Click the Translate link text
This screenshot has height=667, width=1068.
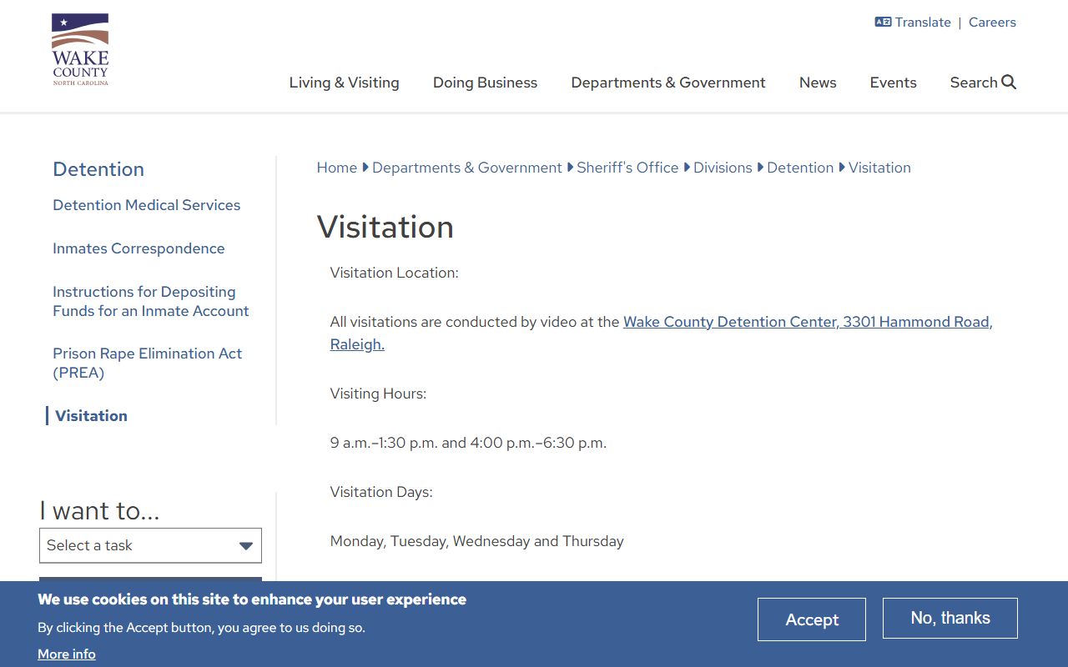click(x=923, y=23)
